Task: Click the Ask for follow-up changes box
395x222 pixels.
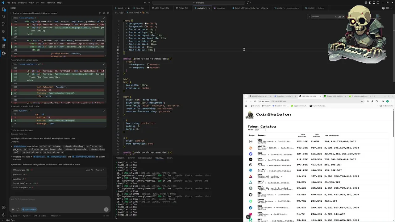Action: [60, 199]
